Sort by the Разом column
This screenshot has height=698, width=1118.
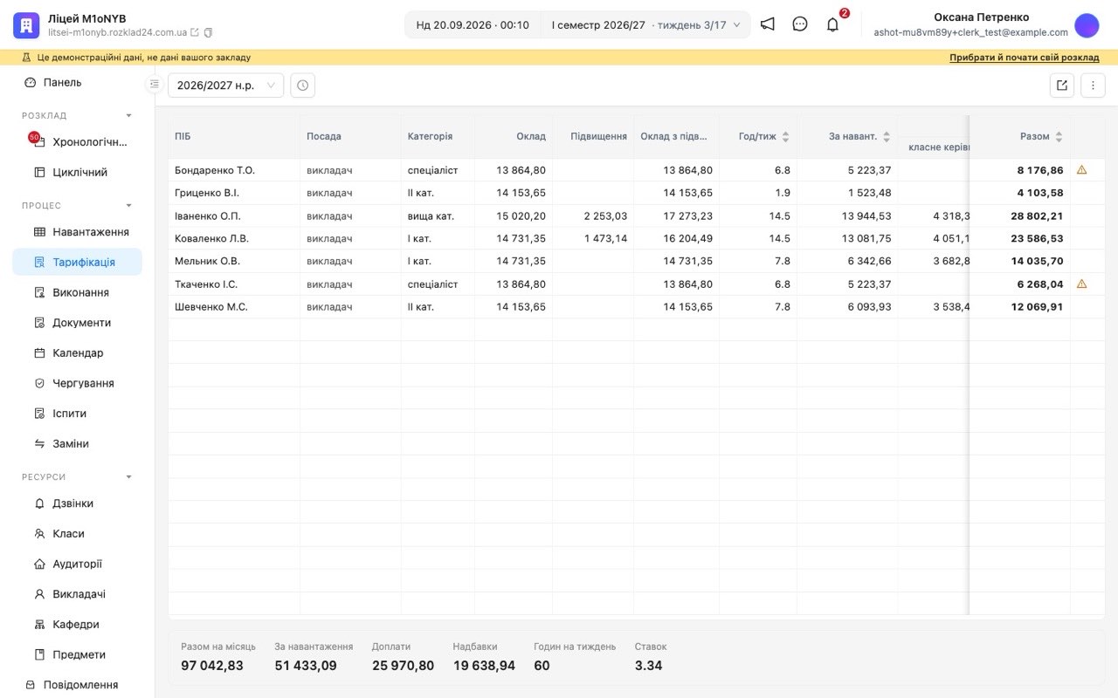[1059, 137]
